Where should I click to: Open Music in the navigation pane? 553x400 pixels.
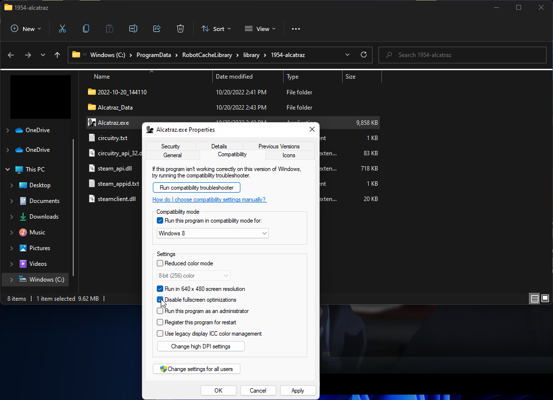[37, 232]
